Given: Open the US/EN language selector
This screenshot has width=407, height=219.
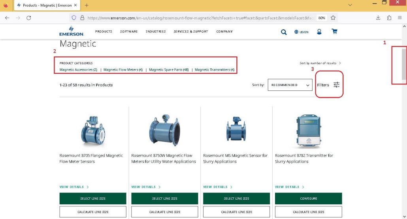Looking at the screenshot, I should pos(301,32).
